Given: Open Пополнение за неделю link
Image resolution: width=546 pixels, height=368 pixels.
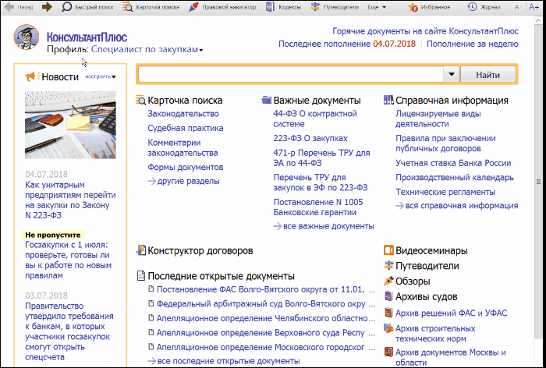Looking at the screenshot, I should tap(473, 44).
